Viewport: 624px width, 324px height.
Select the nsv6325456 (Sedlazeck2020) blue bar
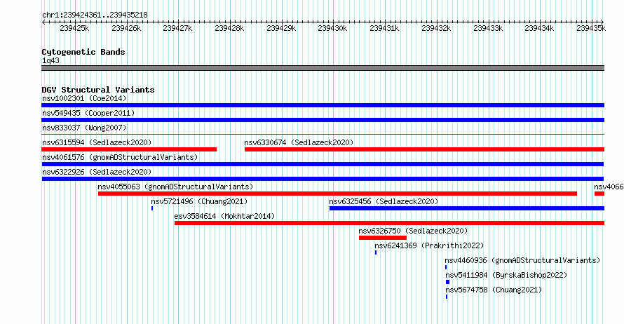pos(467,208)
